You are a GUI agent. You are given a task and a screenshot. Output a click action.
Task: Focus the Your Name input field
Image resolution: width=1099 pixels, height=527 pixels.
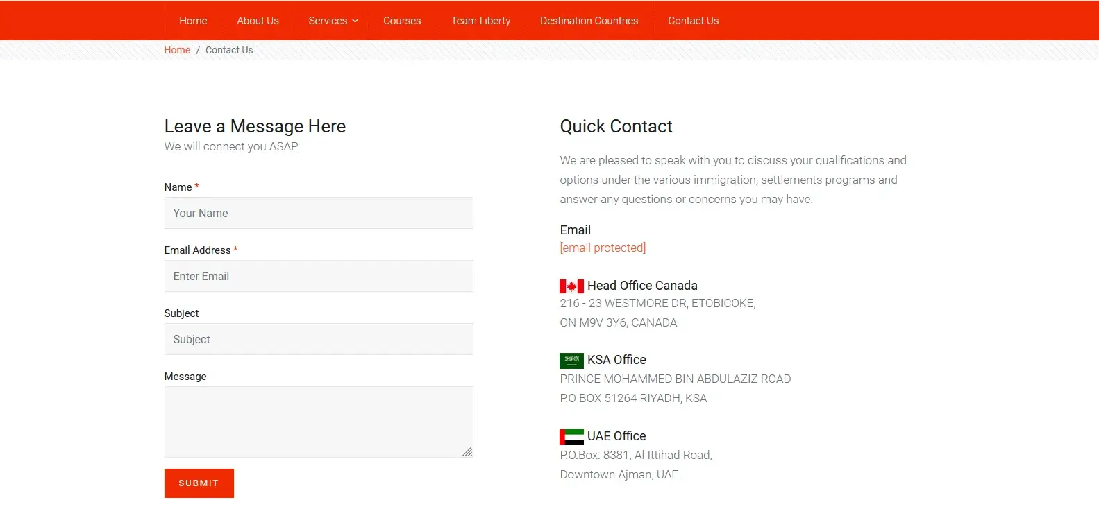pyautogui.click(x=319, y=213)
